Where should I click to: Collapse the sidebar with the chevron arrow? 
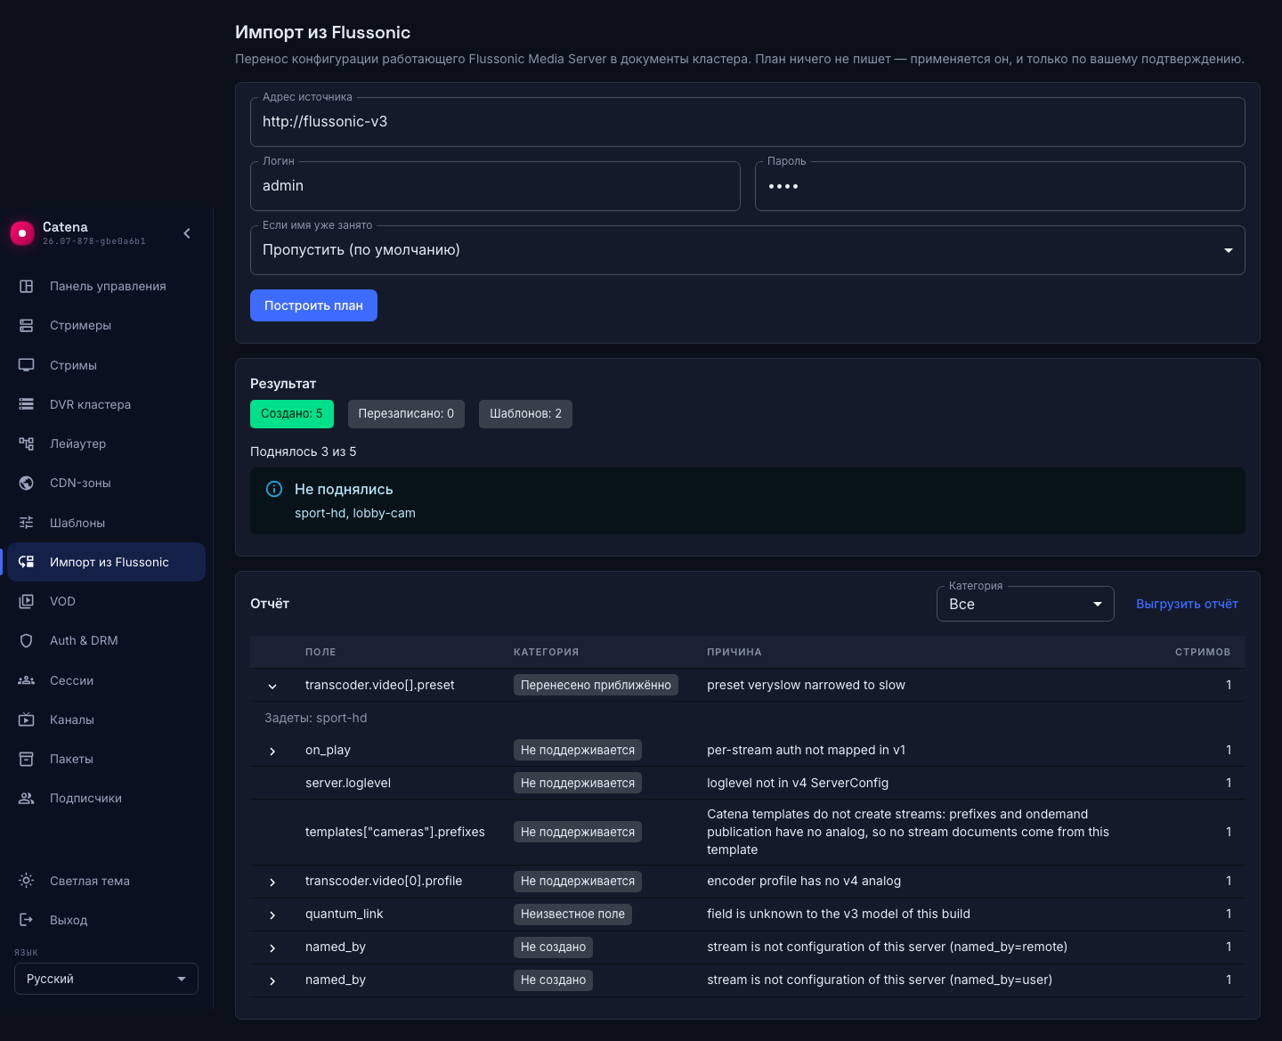(x=187, y=233)
